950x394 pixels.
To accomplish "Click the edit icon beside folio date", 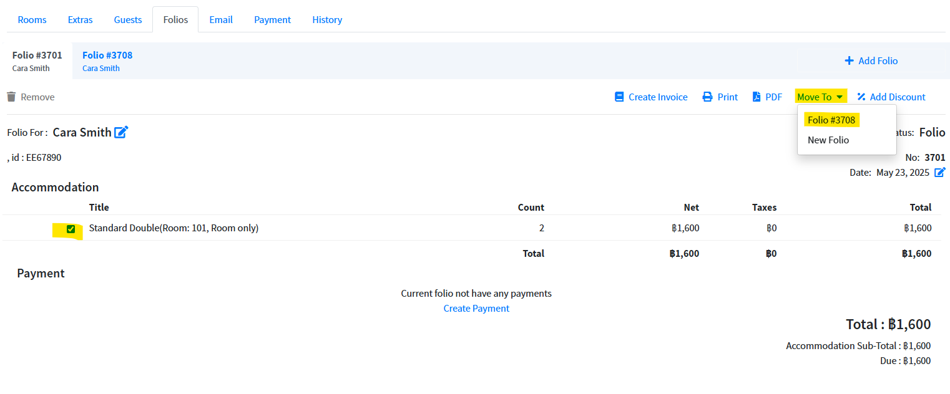I will point(939,173).
